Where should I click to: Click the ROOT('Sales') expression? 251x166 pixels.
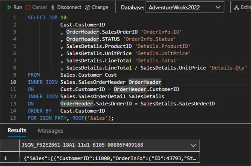(92, 118)
